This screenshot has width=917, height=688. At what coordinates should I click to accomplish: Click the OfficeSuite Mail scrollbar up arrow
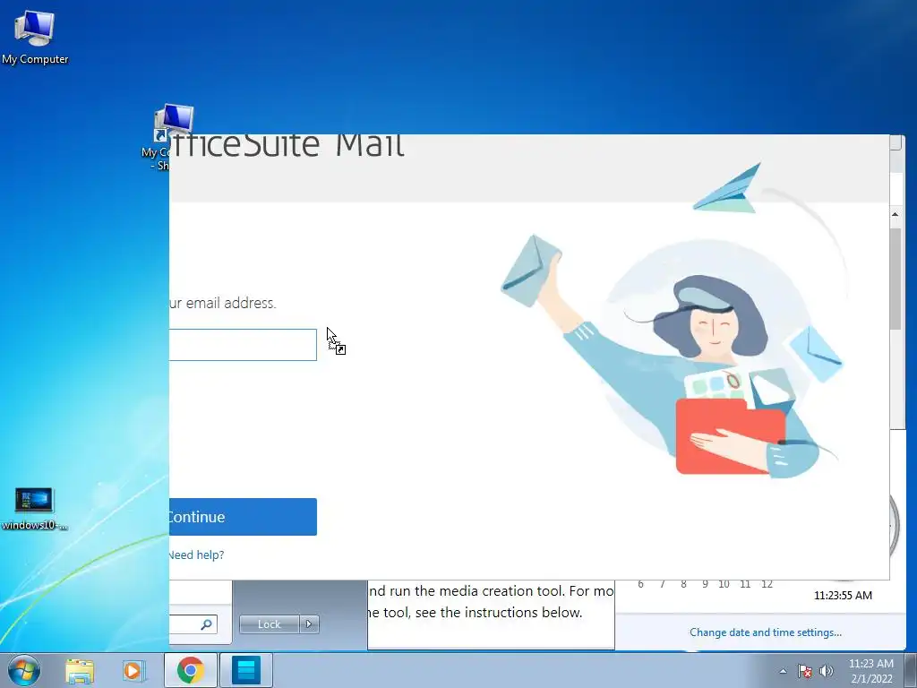click(x=895, y=214)
